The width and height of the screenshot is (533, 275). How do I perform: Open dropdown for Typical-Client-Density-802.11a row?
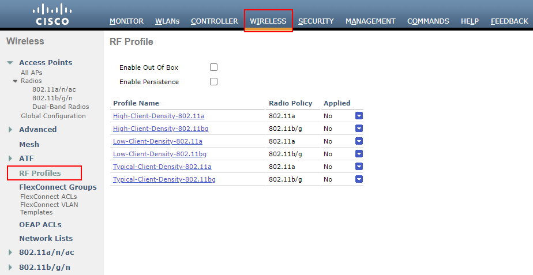click(359, 167)
